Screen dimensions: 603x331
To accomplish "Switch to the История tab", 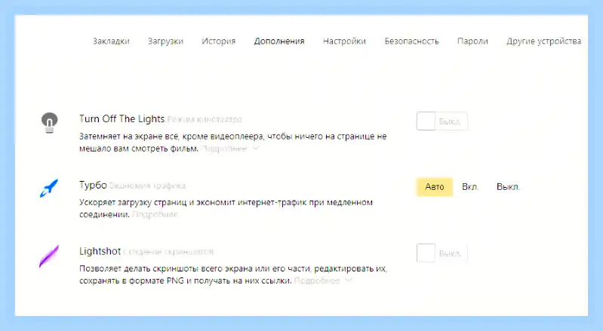I will pyautogui.click(x=218, y=41).
